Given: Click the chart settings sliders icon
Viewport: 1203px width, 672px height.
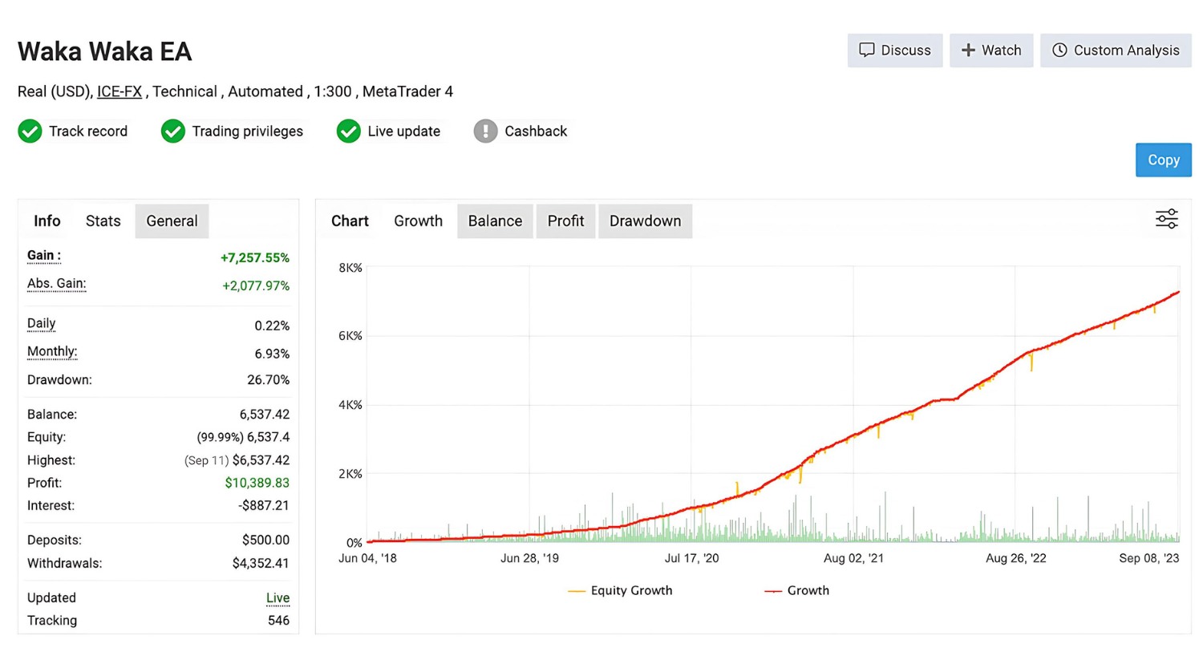Looking at the screenshot, I should click(1166, 219).
